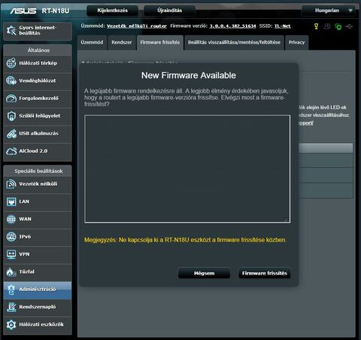The height and width of the screenshot is (340, 361).
Task: Click the New Firmware Available heading
Action: coord(189,75)
